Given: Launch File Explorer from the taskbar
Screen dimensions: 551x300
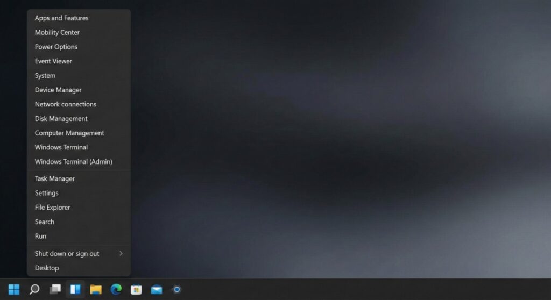Looking at the screenshot, I should point(96,290).
